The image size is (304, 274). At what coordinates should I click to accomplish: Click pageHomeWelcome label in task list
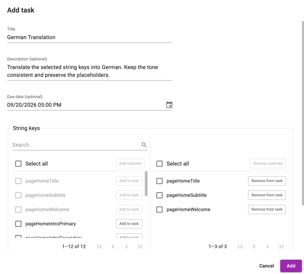[188, 209]
